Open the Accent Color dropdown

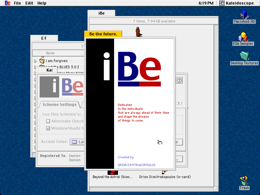(77, 142)
